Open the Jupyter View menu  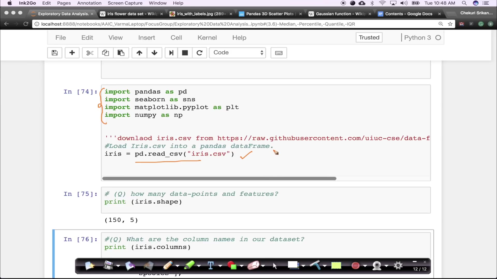pos(115,38)
